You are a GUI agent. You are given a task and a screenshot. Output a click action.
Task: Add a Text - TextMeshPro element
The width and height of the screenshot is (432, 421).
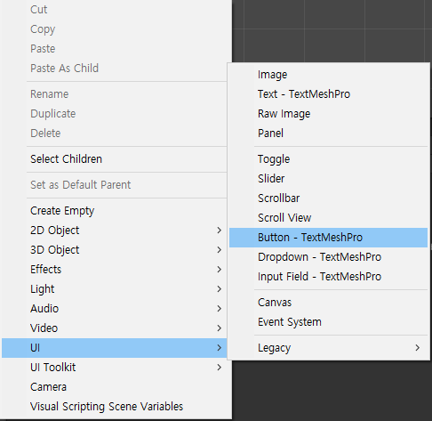point(328,94)
